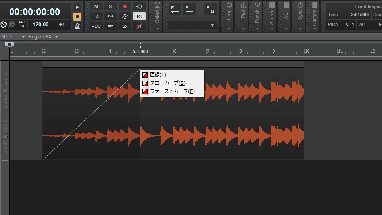Expand the collapsed Punch module
Image resolution: width=382 pixels, height=215 pixels.
click(x=257, y=16)
